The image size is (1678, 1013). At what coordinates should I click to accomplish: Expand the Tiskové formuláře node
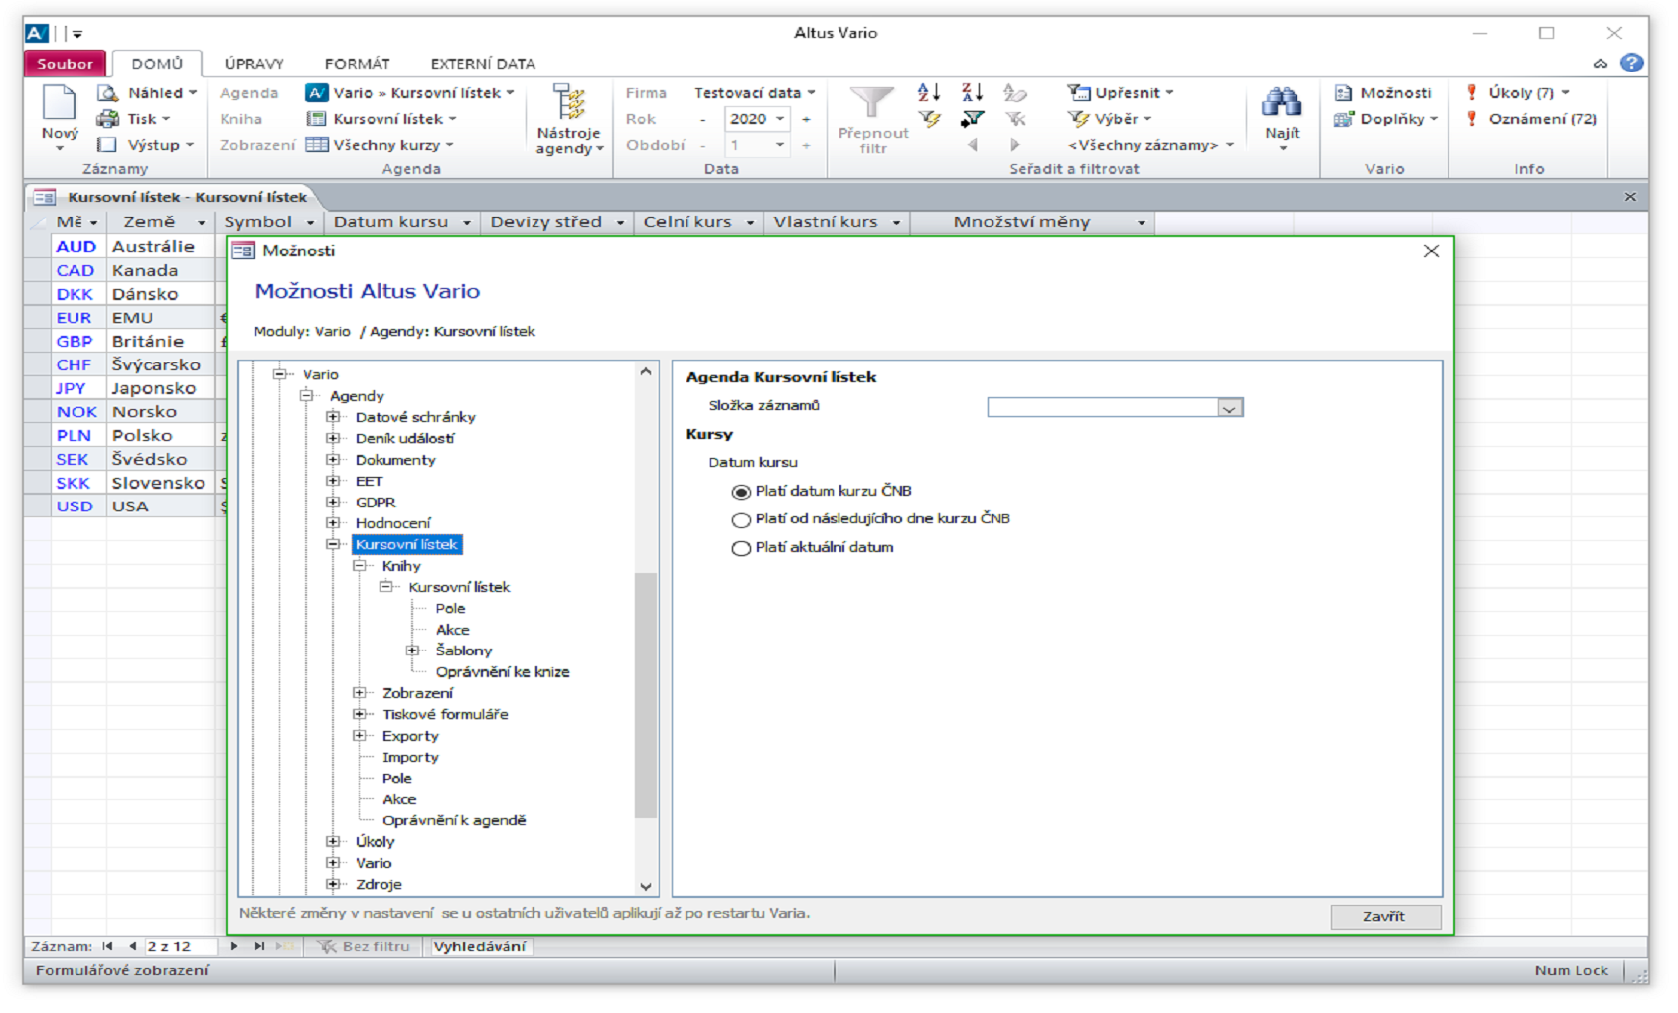pos(360,714)
